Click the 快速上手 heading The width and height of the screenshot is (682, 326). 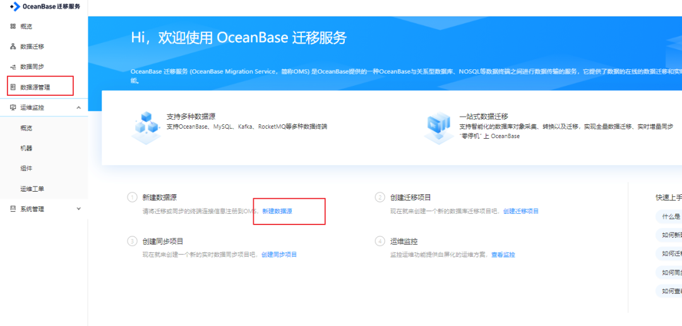click(x=669, y=197)
